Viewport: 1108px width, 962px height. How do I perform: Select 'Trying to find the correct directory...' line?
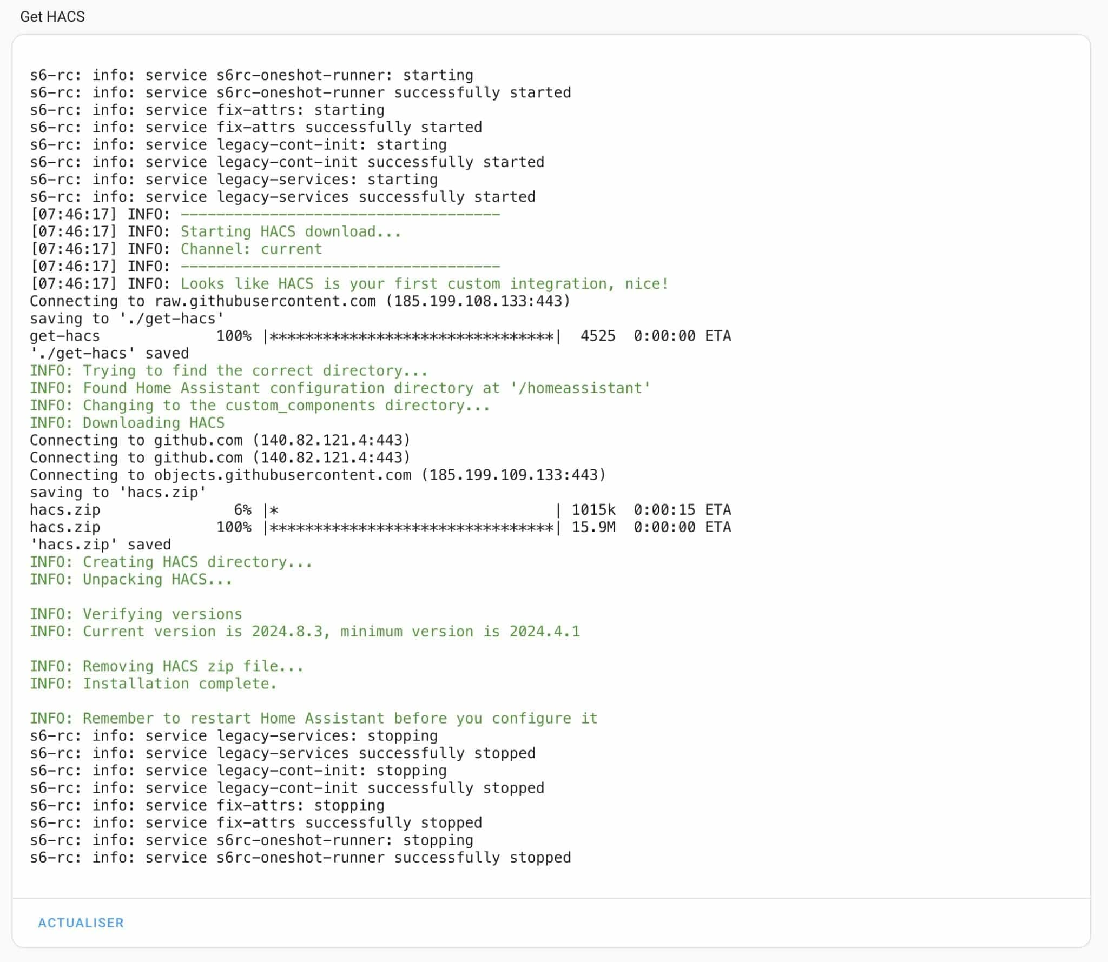(x=229, y=370)
